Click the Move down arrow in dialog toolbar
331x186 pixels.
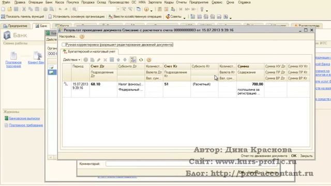click(125, 60)
